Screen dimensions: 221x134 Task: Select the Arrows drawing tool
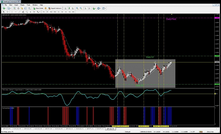38,12
